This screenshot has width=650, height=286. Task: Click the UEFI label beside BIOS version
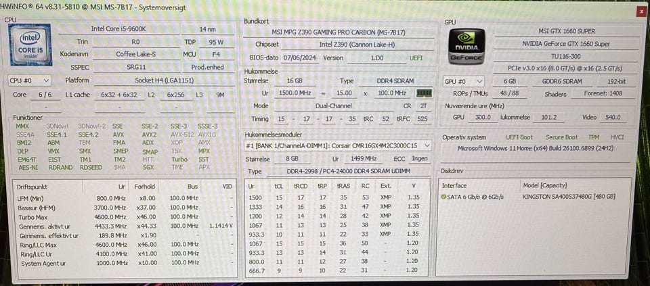(416, 58)
